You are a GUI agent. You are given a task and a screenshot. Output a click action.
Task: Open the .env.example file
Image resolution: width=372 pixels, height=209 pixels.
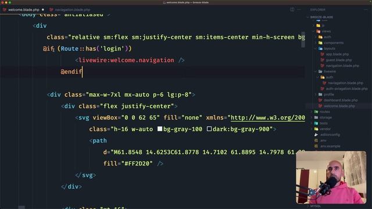coord(330,146)
